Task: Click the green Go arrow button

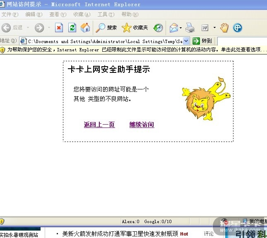Action: [196, 41]
